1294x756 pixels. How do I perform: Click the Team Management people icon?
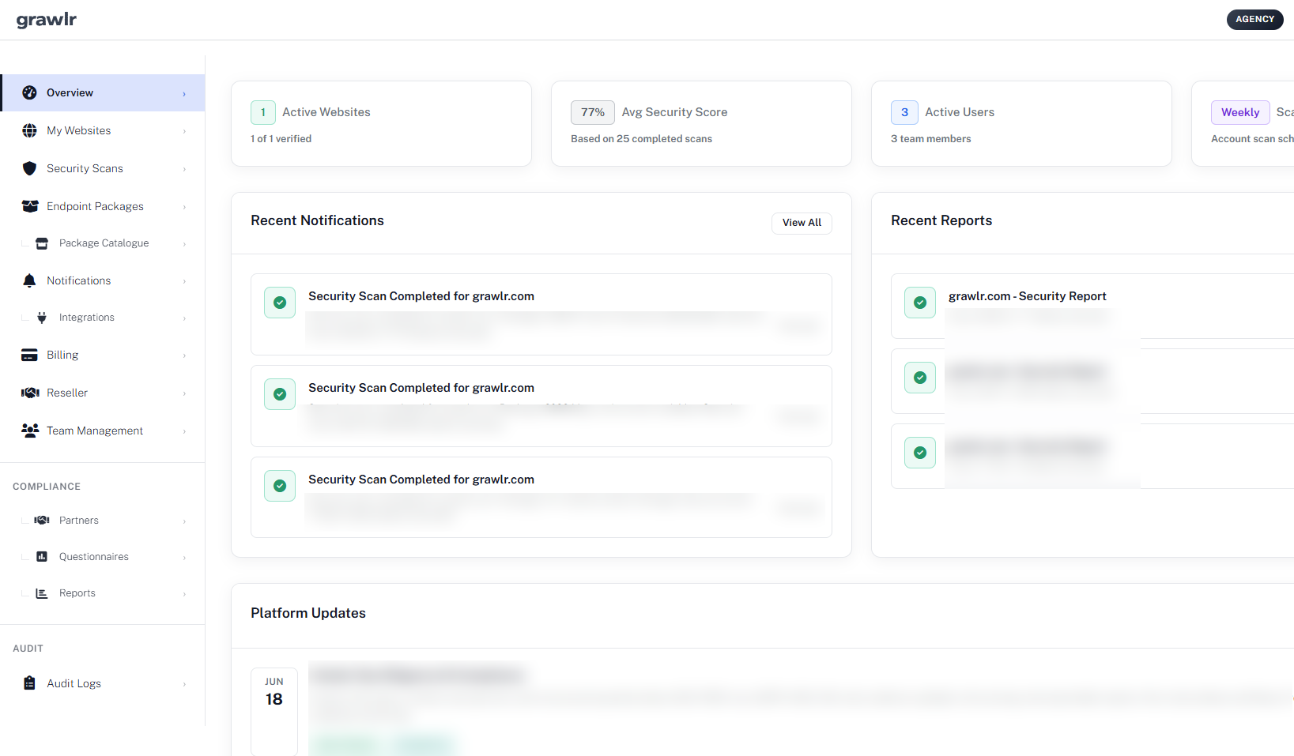[x=30, y=431]
